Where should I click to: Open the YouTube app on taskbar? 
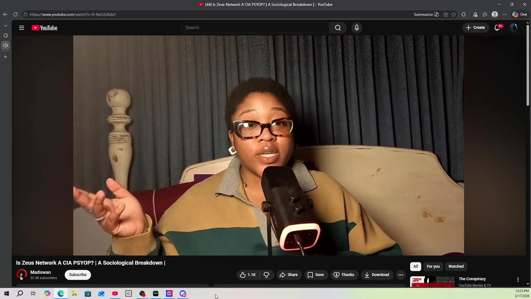(115, 294)
